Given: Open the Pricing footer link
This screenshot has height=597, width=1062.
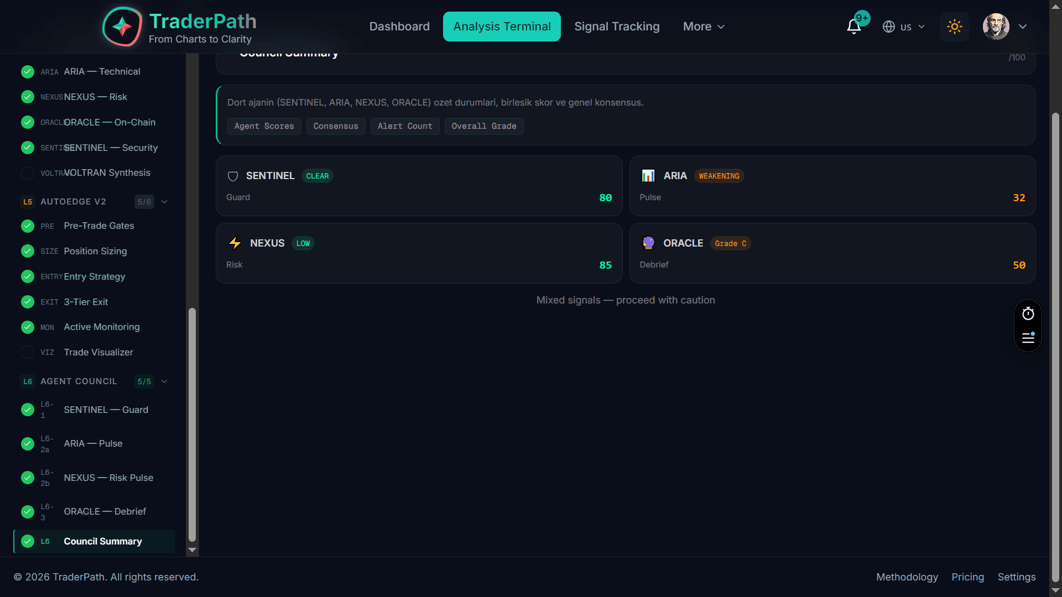Looking at the screenshot, I should click(968, 577).
